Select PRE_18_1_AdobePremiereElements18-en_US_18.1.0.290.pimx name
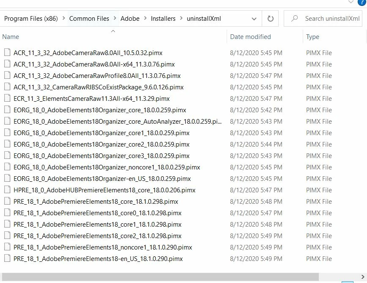The height and width of the screenshot is (283, 367). 98,259
